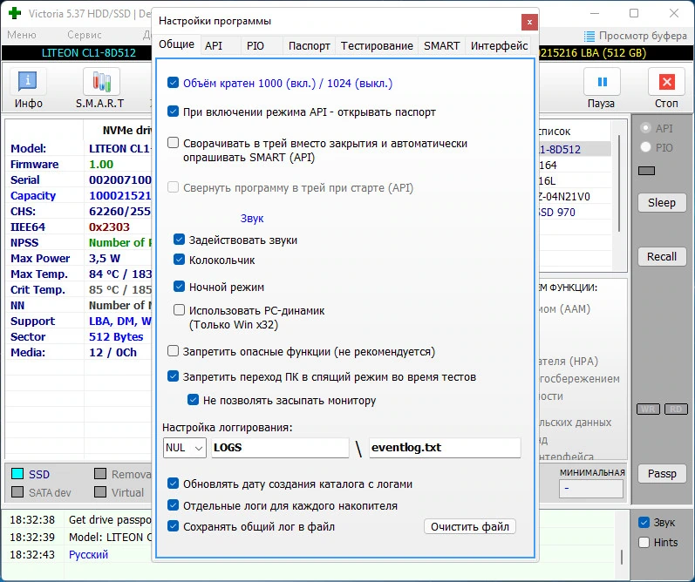695x582 pixels.
Task: Switch to the SMART tab
Action: (441, 45)
